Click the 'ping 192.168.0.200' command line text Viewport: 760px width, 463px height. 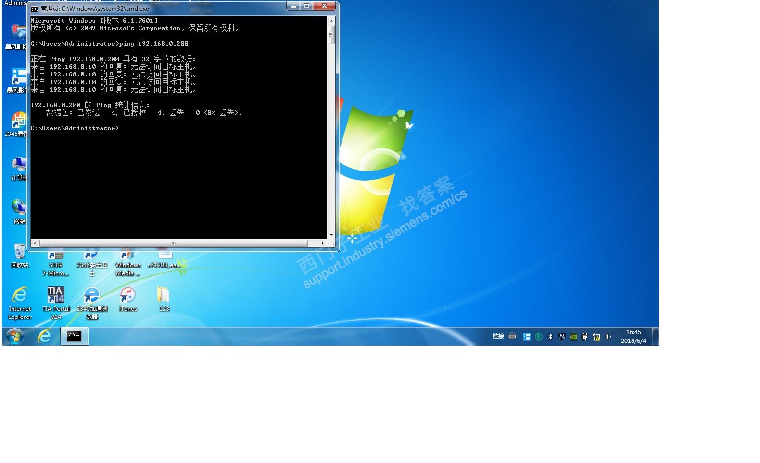pos(154,44)
